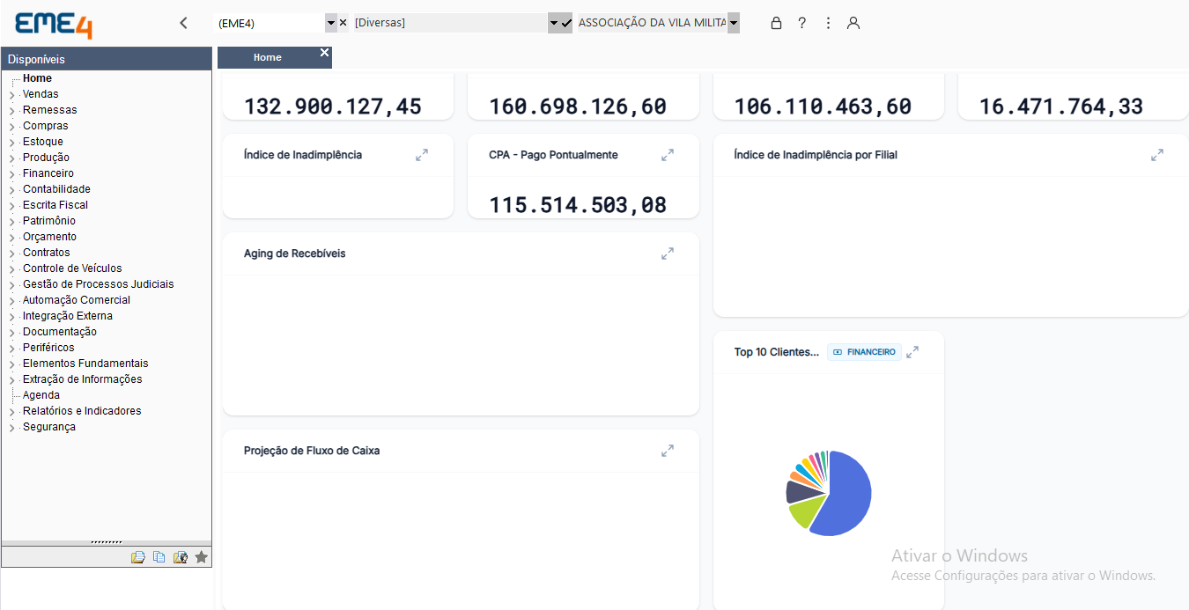Viewport: 1189px width, 610px height.
Task: Click the duplicate pages icon below the tree
Action: pos(159,557)
